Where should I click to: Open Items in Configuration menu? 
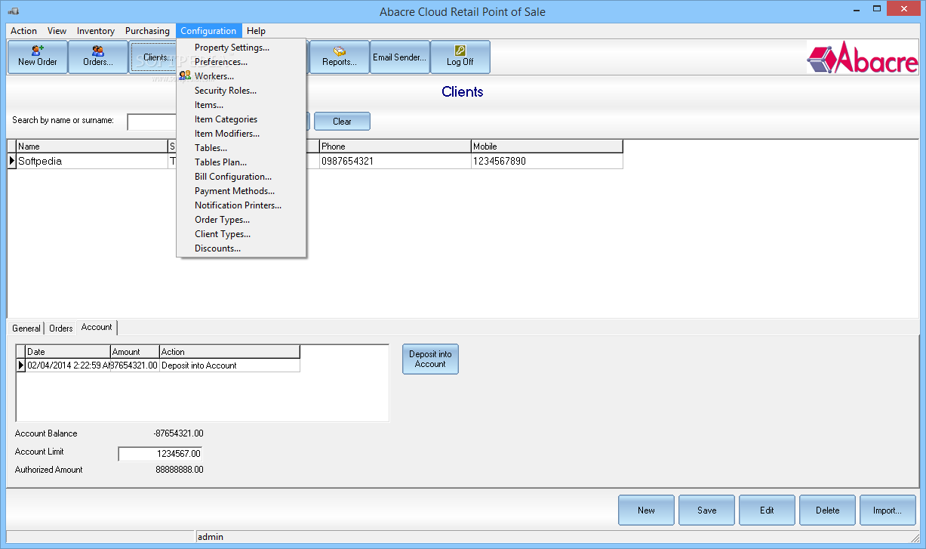pos(241,105)
